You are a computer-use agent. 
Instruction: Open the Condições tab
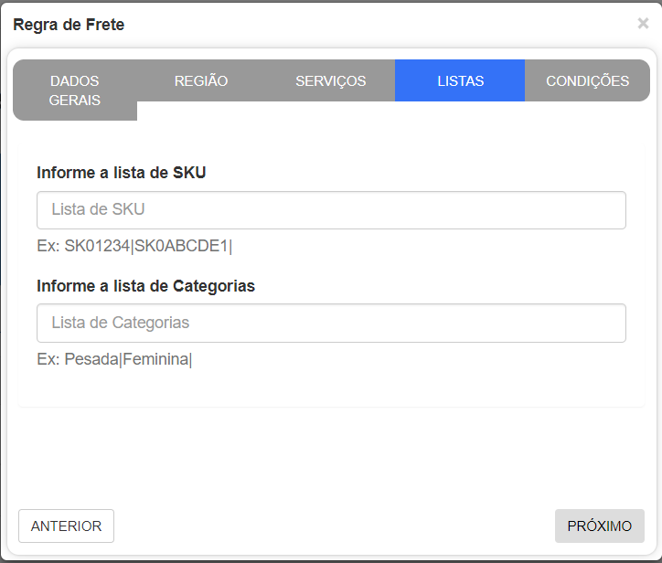click(587, 80)
